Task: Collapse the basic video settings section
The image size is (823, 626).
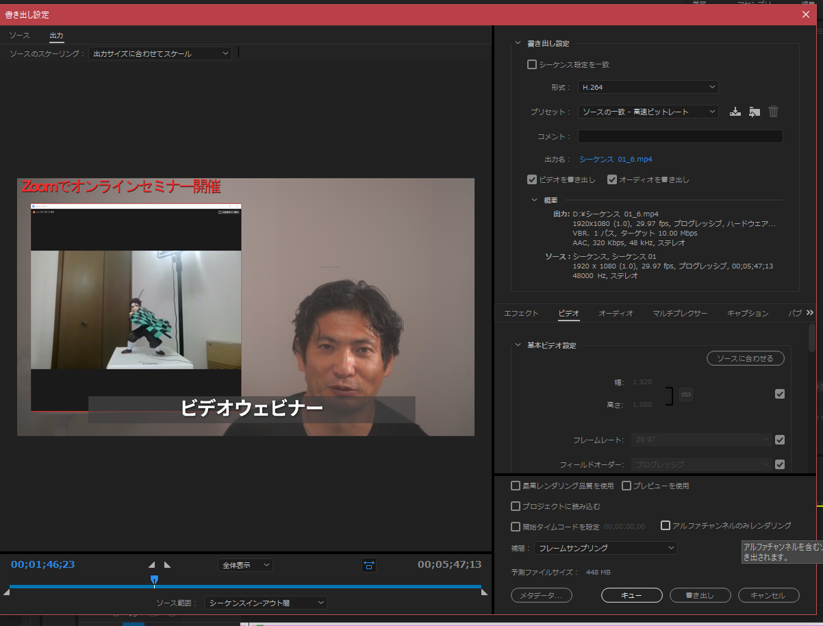Action: 518,345
